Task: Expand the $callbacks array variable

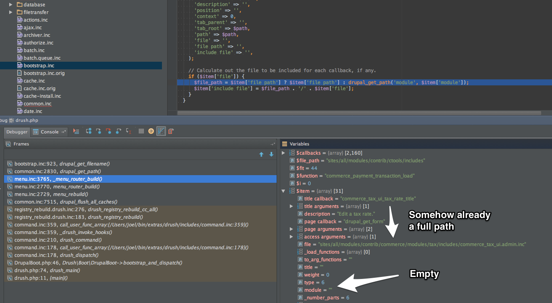Action: pos(283,153)
